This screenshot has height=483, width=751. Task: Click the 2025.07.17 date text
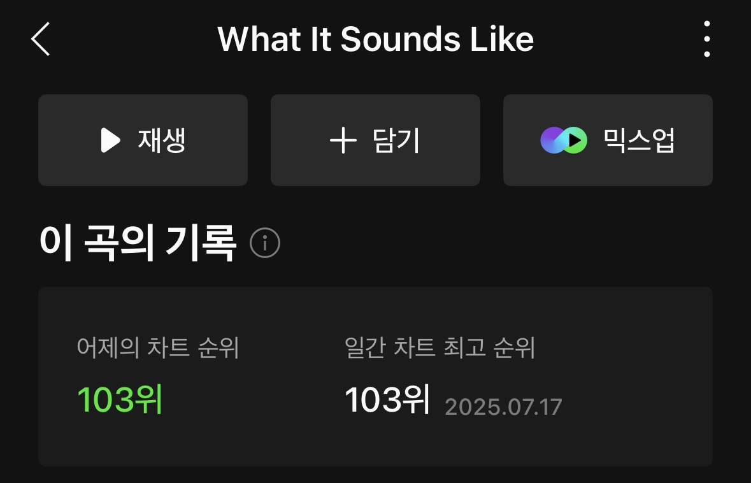point(503,407)
